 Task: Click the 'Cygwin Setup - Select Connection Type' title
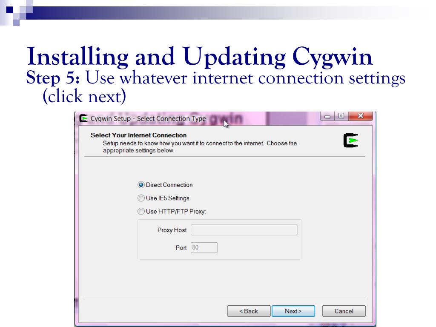[x=148, y=118]
